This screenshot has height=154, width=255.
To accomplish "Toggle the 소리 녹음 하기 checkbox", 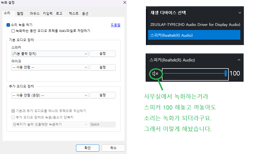I will tap(8, 25).
